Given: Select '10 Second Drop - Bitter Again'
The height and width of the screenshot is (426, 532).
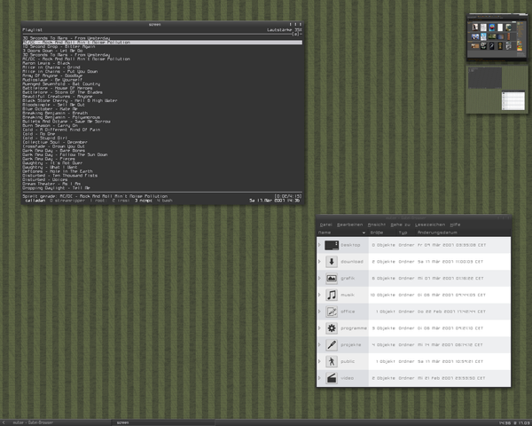Looking at the screenshot, I should pyautogui.click(x=59, y=46).
